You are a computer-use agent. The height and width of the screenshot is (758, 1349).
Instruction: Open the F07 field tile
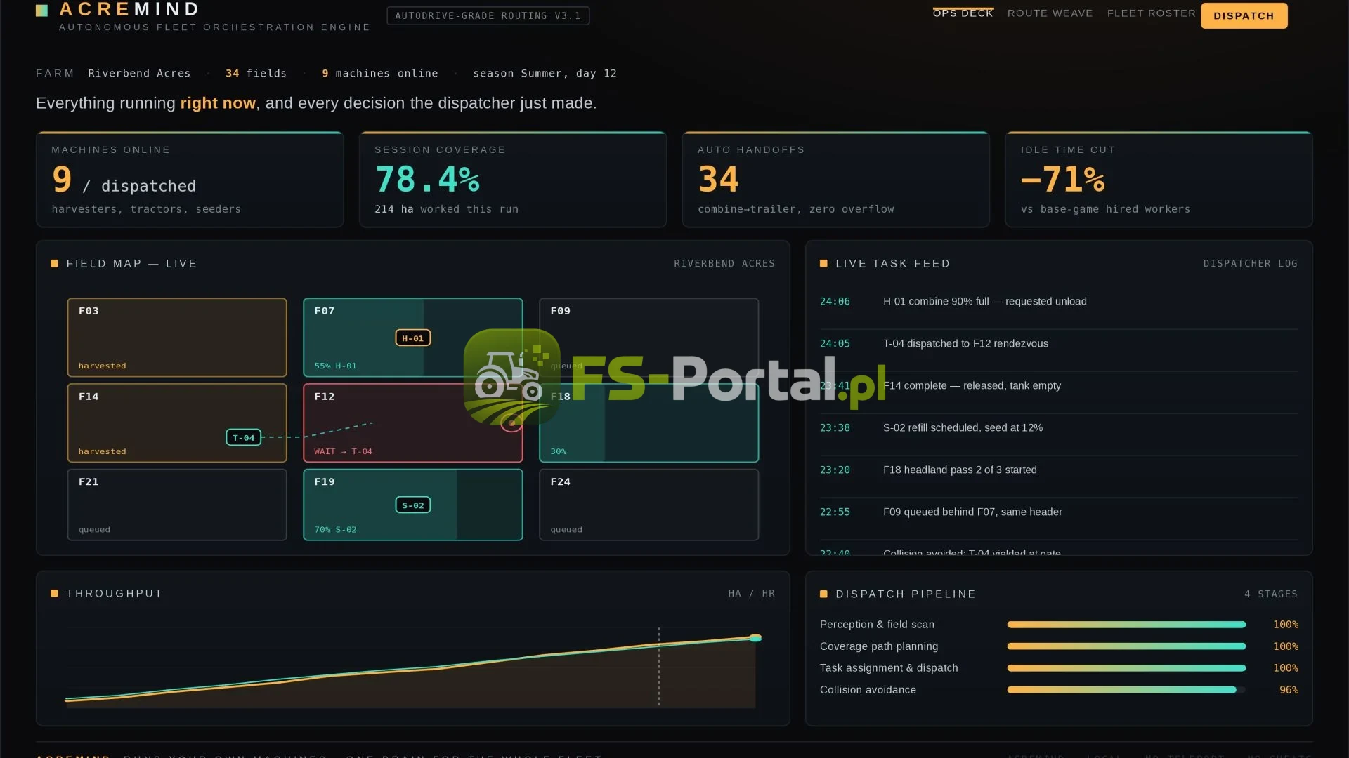pos(413,338)
